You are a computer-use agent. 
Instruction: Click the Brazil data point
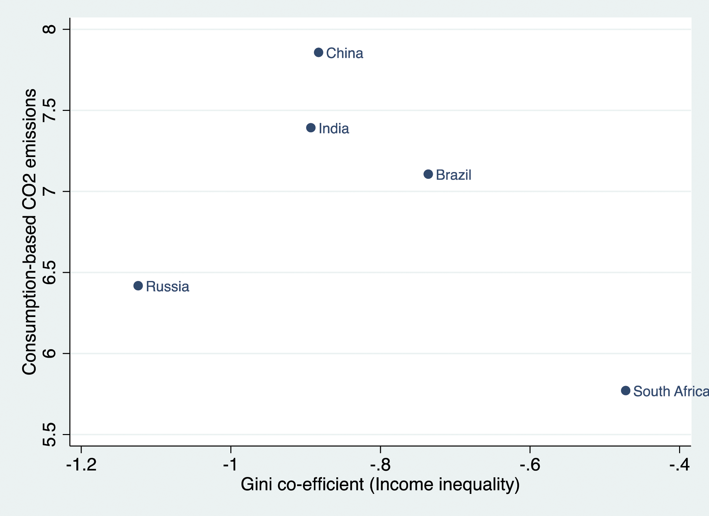pyautogui.click(x=428, y=174)
